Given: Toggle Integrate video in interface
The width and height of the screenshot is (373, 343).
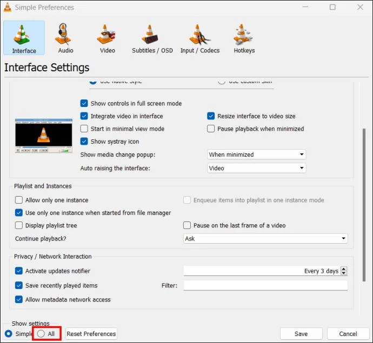Looking at the screenshot, I should pos(84,116).
